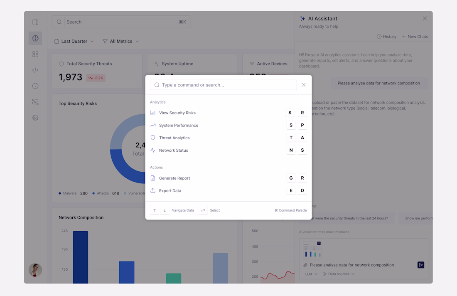
Task: Click the command palette search input
Action: pyautogui.click(x=223, y=85)
